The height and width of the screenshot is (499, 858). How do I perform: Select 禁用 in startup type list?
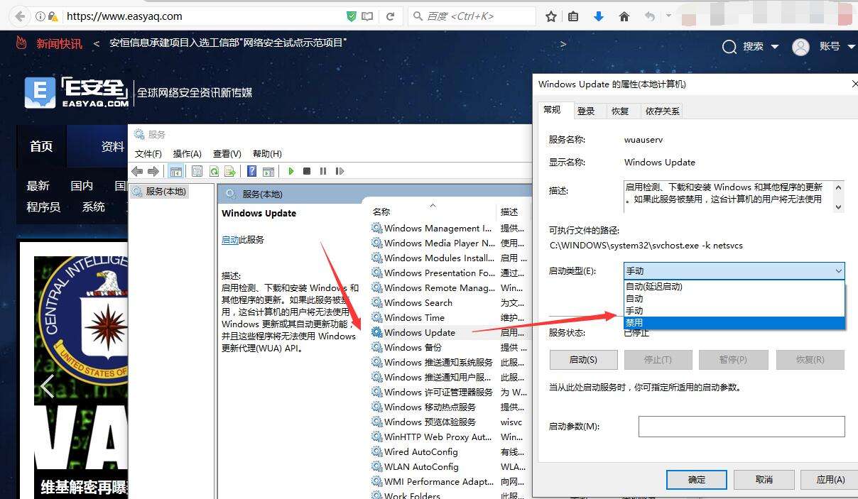click(734, 323)
